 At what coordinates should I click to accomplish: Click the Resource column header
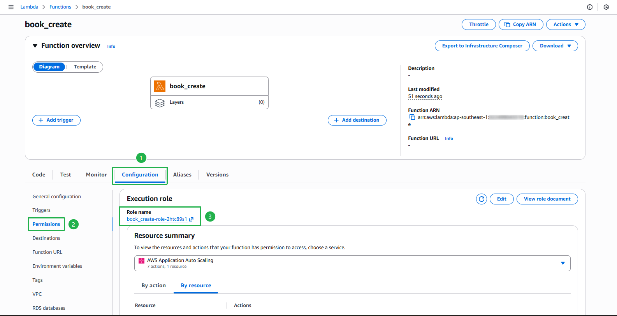(145, 306)
